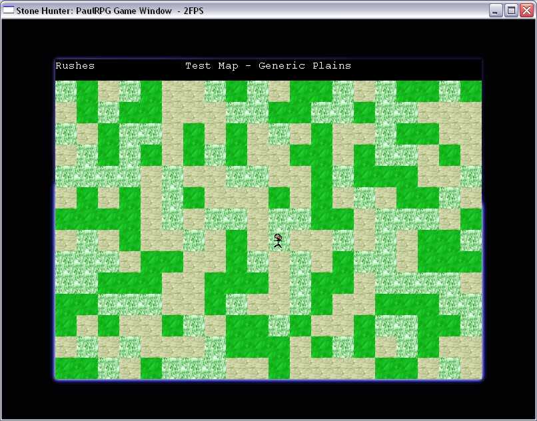Viewport: 537px width, 421px height.
Task: Click the "Test Map - Generic Plains" map title
Action: click(x=268, y=66)
